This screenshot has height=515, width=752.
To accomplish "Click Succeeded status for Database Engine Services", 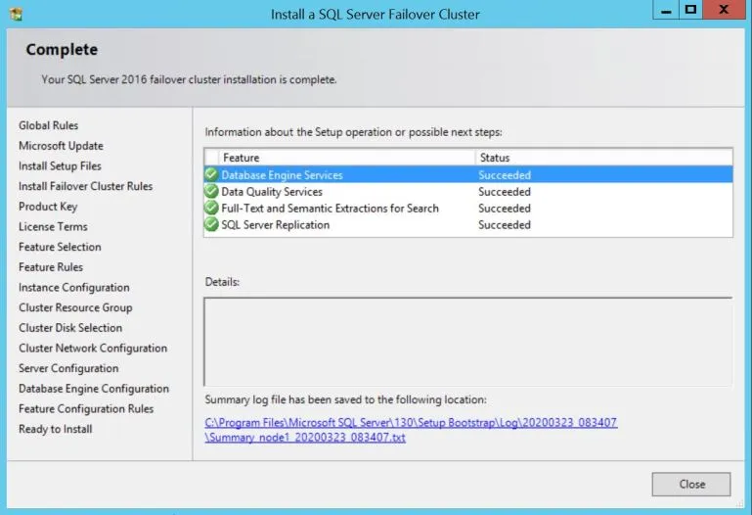I will coord(505,175).
